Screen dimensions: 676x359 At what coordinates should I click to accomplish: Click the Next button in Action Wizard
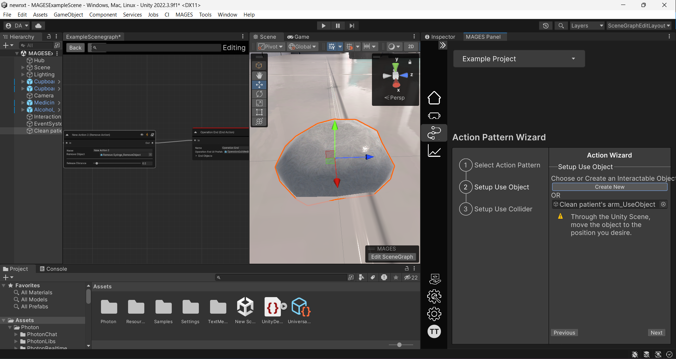(x=656, y=333)
